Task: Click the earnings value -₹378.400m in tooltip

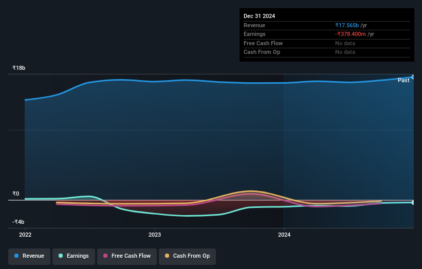Action: tap(351, 34)
